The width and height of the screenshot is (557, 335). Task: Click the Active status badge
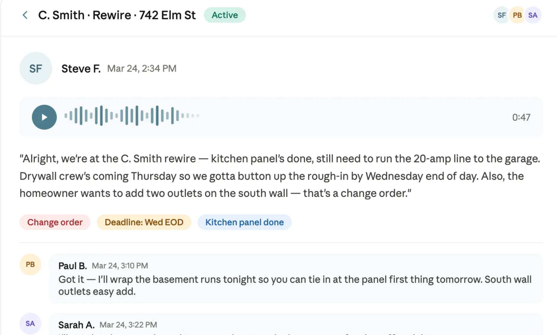pos(225,15)
